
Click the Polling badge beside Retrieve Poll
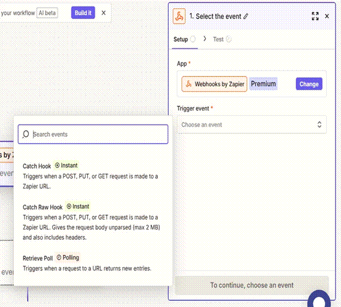pyautogui.click(x=68, y=258)
